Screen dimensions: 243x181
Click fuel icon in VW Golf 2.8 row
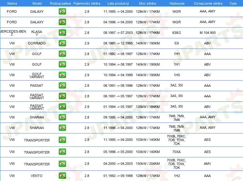tap(62, 54)
